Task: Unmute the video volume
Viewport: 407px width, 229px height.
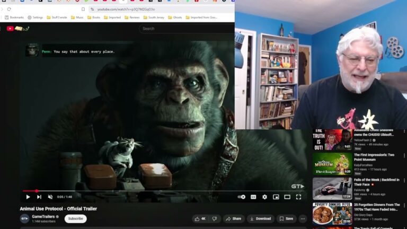Action: click(50, 197)
